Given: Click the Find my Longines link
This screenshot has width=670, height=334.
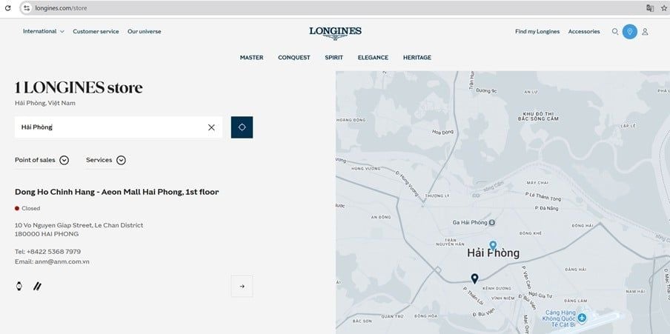Looking at the screenshot, I should (537, 32).
